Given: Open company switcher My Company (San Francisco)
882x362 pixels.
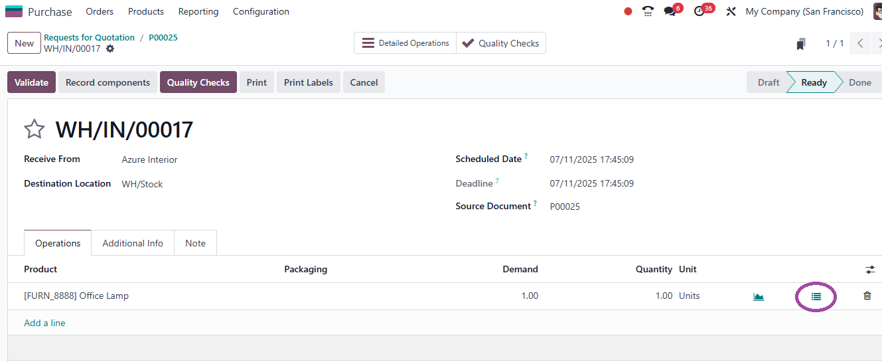Looking at the screenshot, I should (804, 11).
